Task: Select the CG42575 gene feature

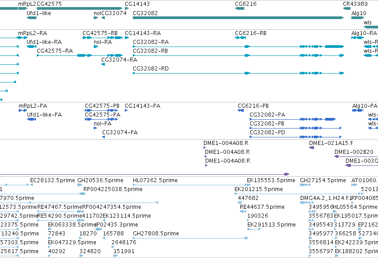Action: pos(80,8)
